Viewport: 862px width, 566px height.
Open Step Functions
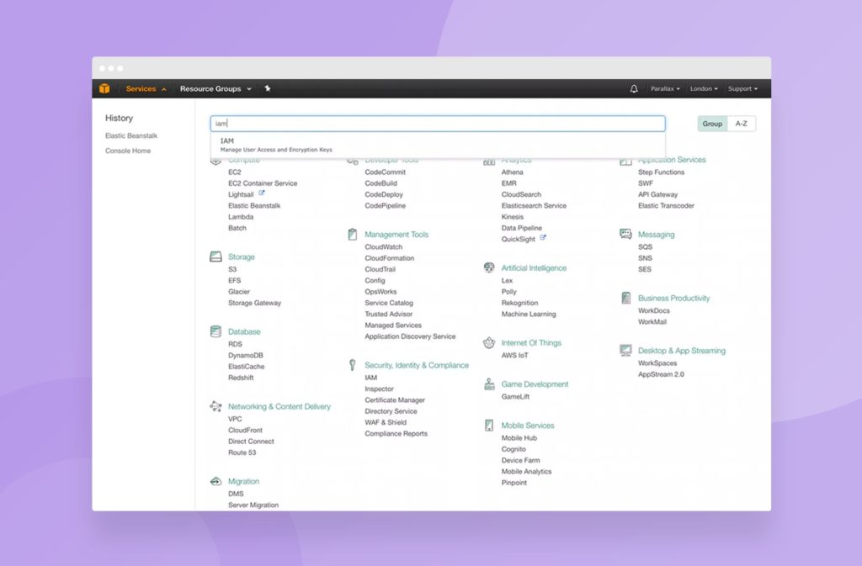[662, 172]
